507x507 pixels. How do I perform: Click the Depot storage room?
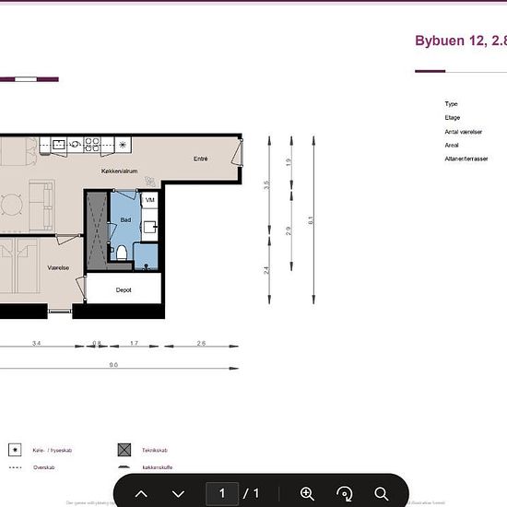click(124, 289)
